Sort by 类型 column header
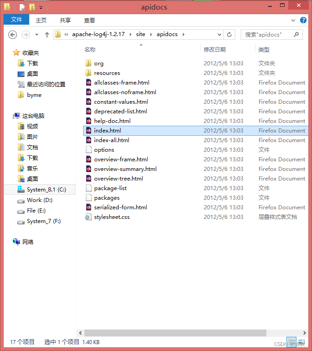 [264, 49]
